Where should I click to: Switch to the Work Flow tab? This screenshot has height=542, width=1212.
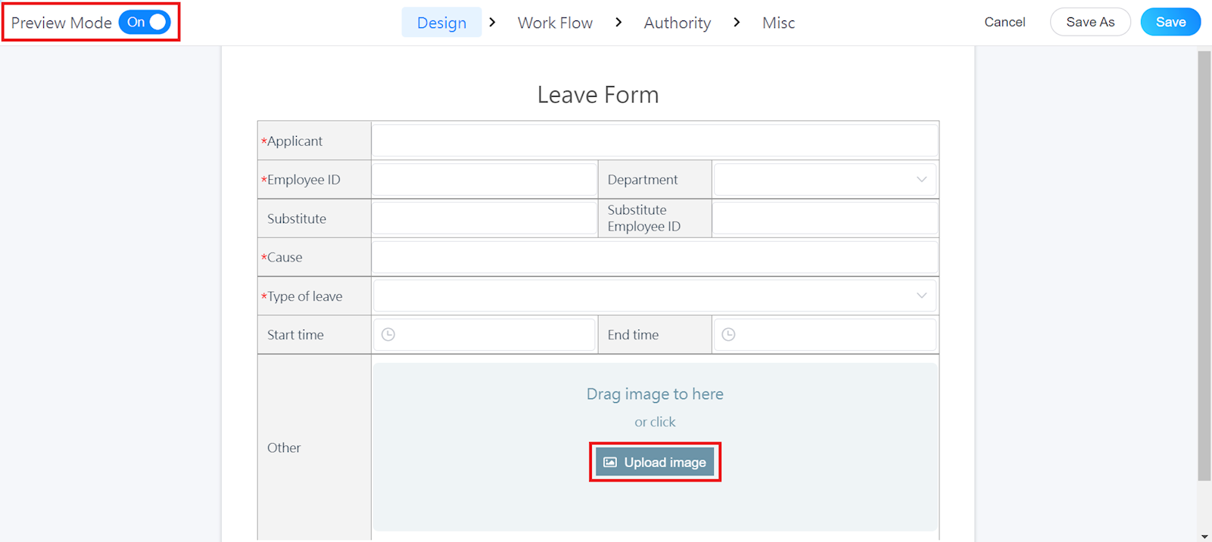point(555,23)
